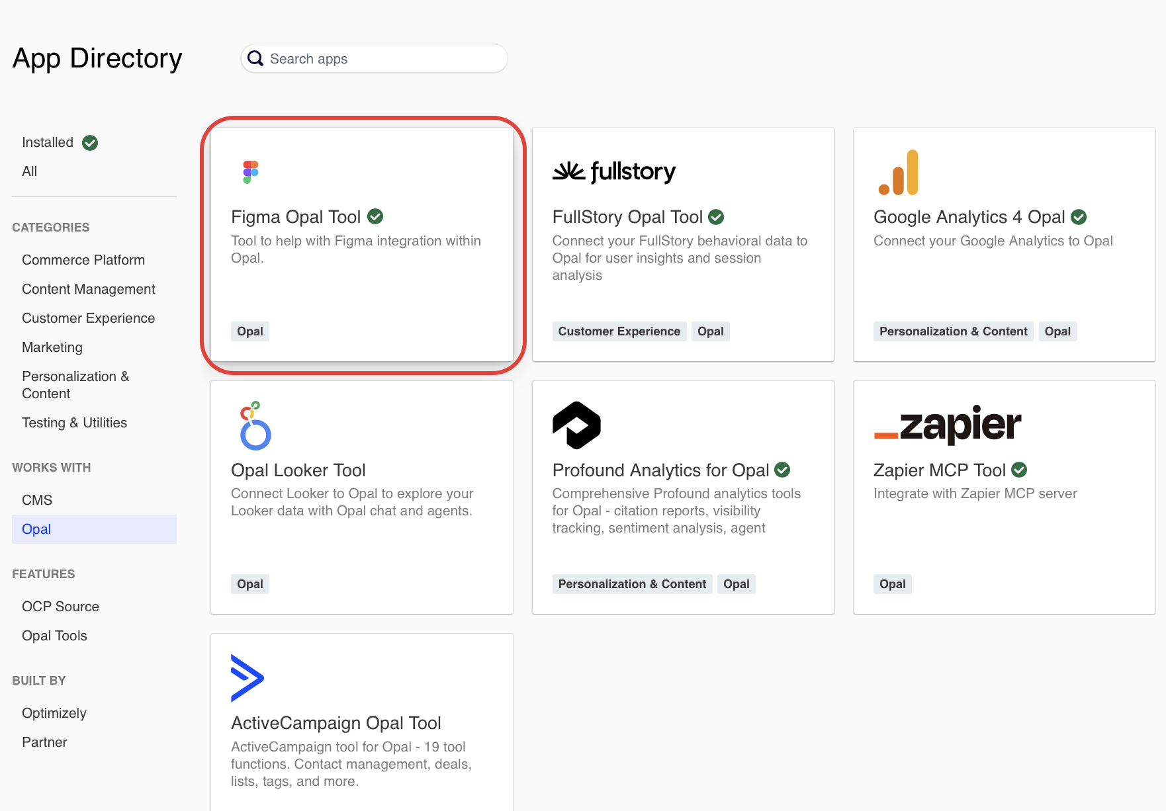
Task: Click Customer Experience tag on FullStory card
Action: 619,331
